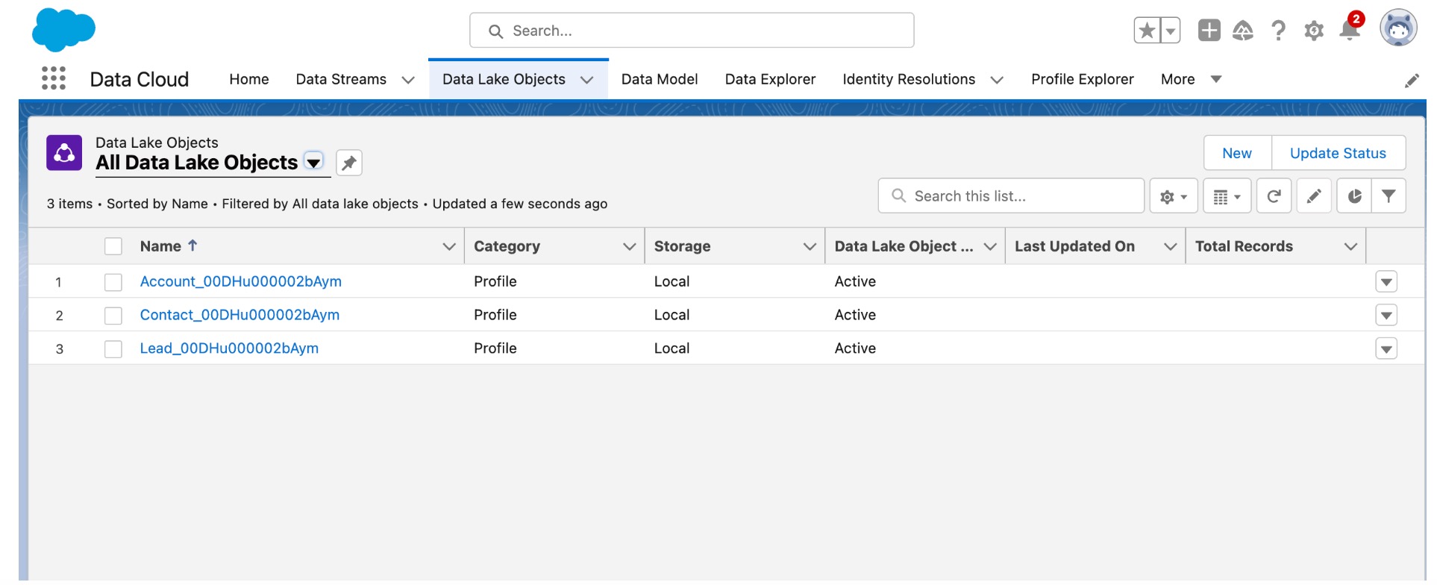Expand the Data Lake Objects tab menu
The width and height of the screenshot is (1437, 585).
tap(587, 80)
